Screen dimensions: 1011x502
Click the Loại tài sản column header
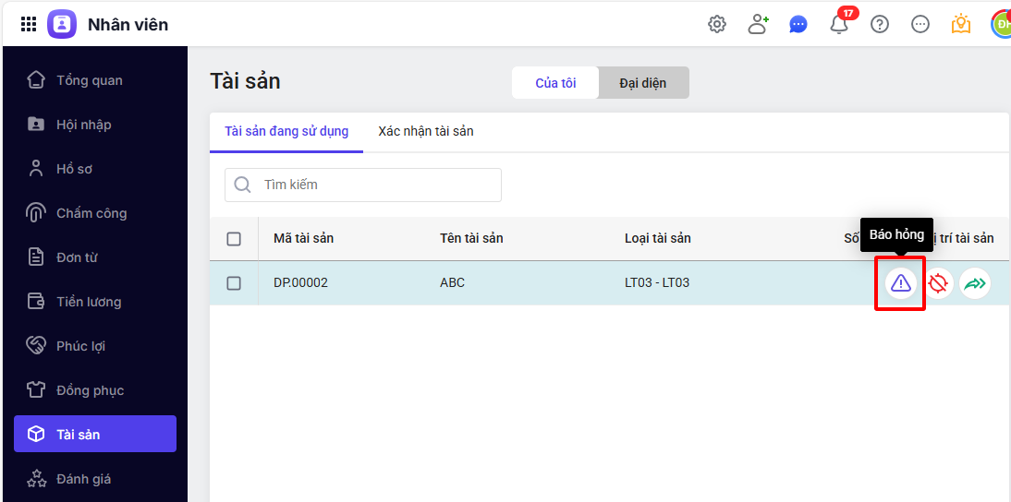pos(658,239)
